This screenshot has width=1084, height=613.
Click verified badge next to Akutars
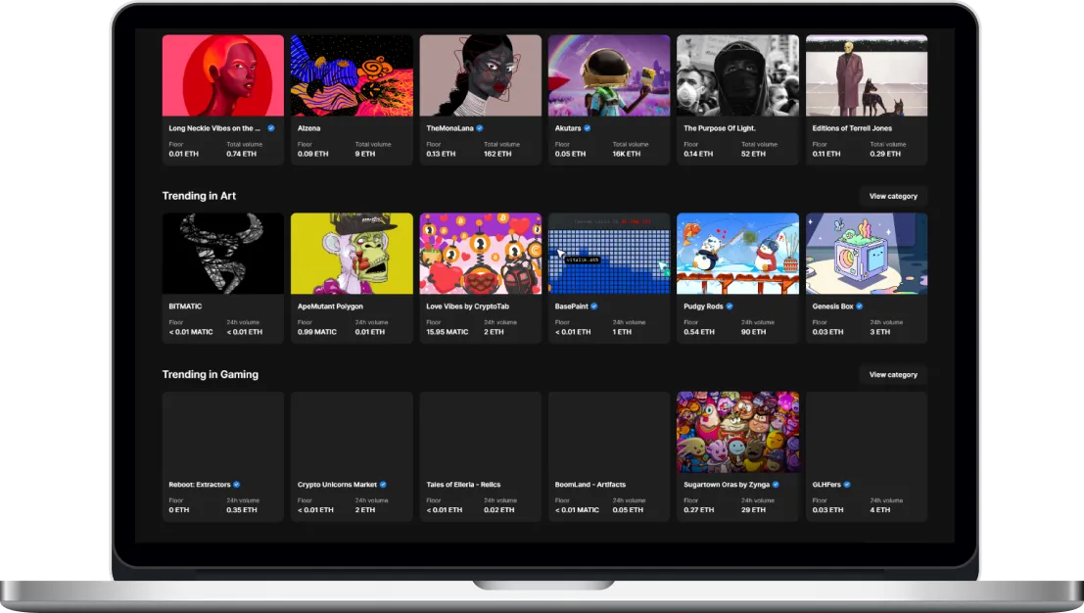tap(587, 128)
